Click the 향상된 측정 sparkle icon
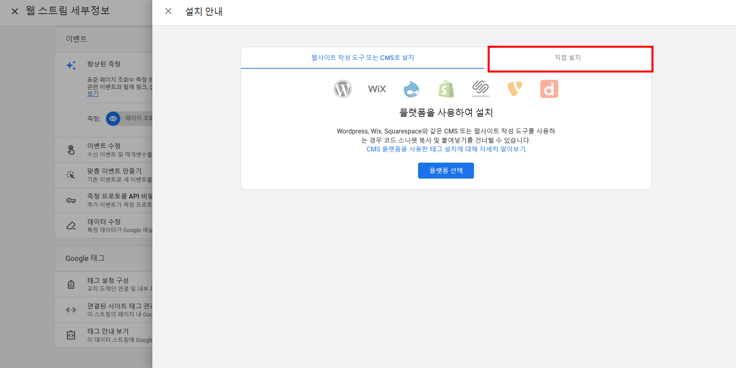This screenshot has height=368, width=736. [71, 65]
